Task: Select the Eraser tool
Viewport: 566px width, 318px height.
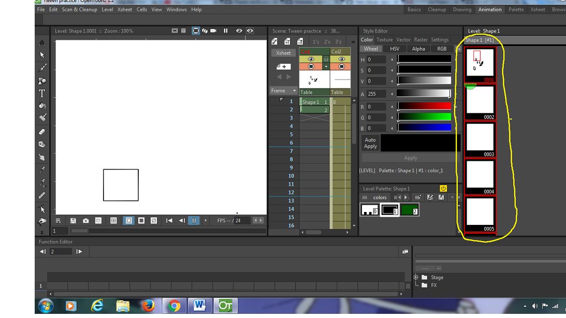Action: tap(42, 131)
